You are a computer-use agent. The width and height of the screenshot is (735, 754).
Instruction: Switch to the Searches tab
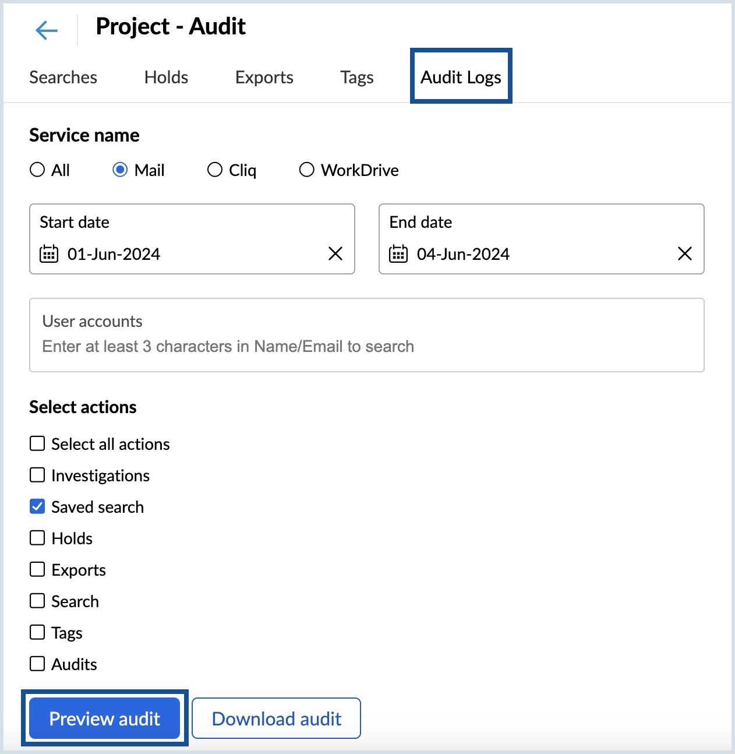click(x=63, y=77)
